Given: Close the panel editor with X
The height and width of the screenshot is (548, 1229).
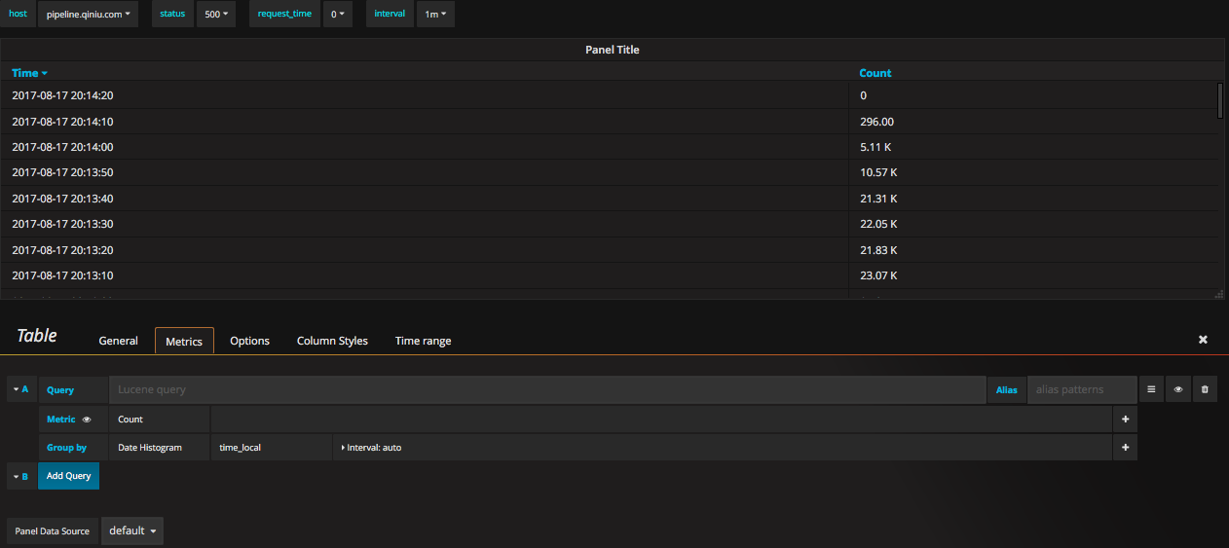Looking at the screenshot, I should click(x=1203, y=340).
